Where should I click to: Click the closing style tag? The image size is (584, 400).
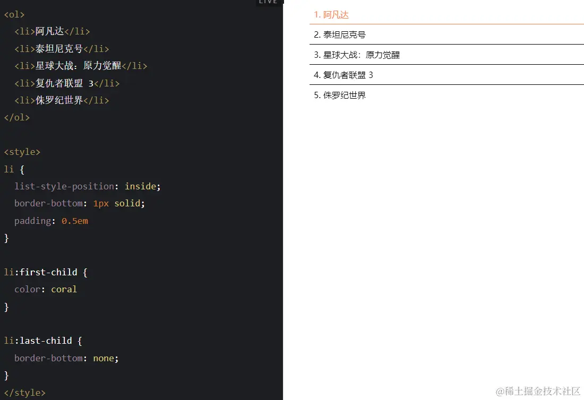pos(24,393)
